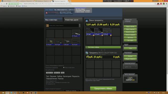Viewport: 168px width, 94px height.
Task: Expand the Разное filter category
Action: pyautogui.click(x=61, y=79)
